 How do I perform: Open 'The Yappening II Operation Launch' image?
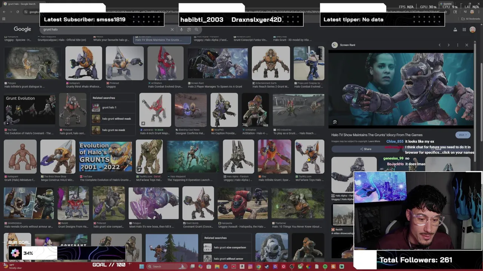[x=193, y=157]
